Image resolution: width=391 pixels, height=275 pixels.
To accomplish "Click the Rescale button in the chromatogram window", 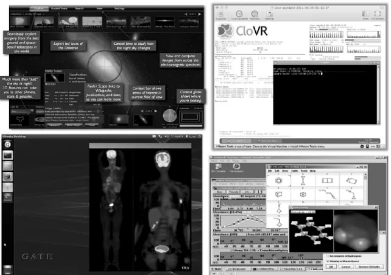I will [233, 192].
